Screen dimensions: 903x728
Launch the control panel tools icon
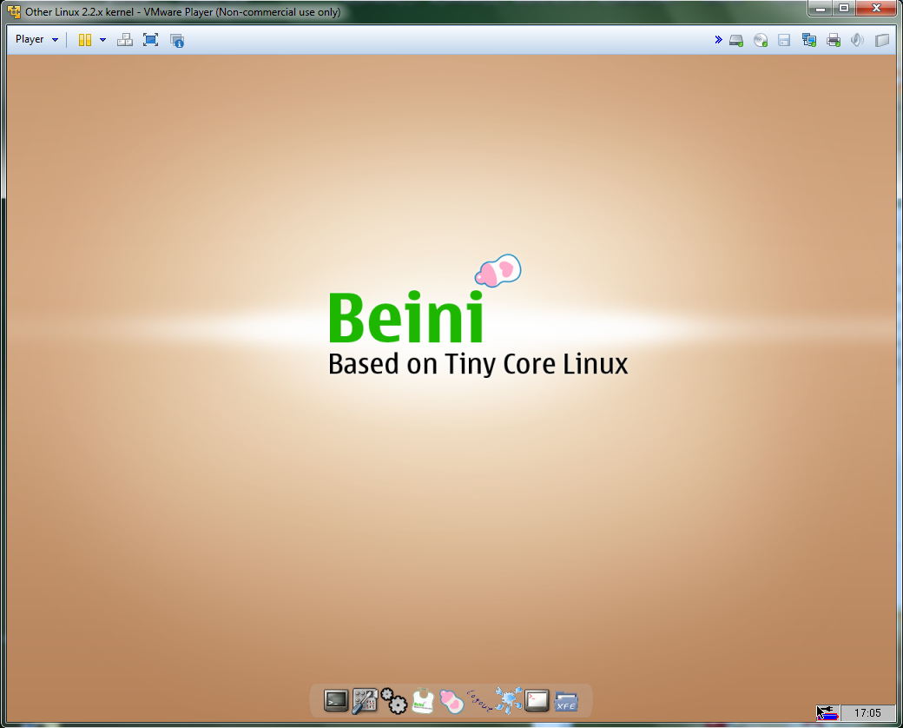tap(365, 700)
